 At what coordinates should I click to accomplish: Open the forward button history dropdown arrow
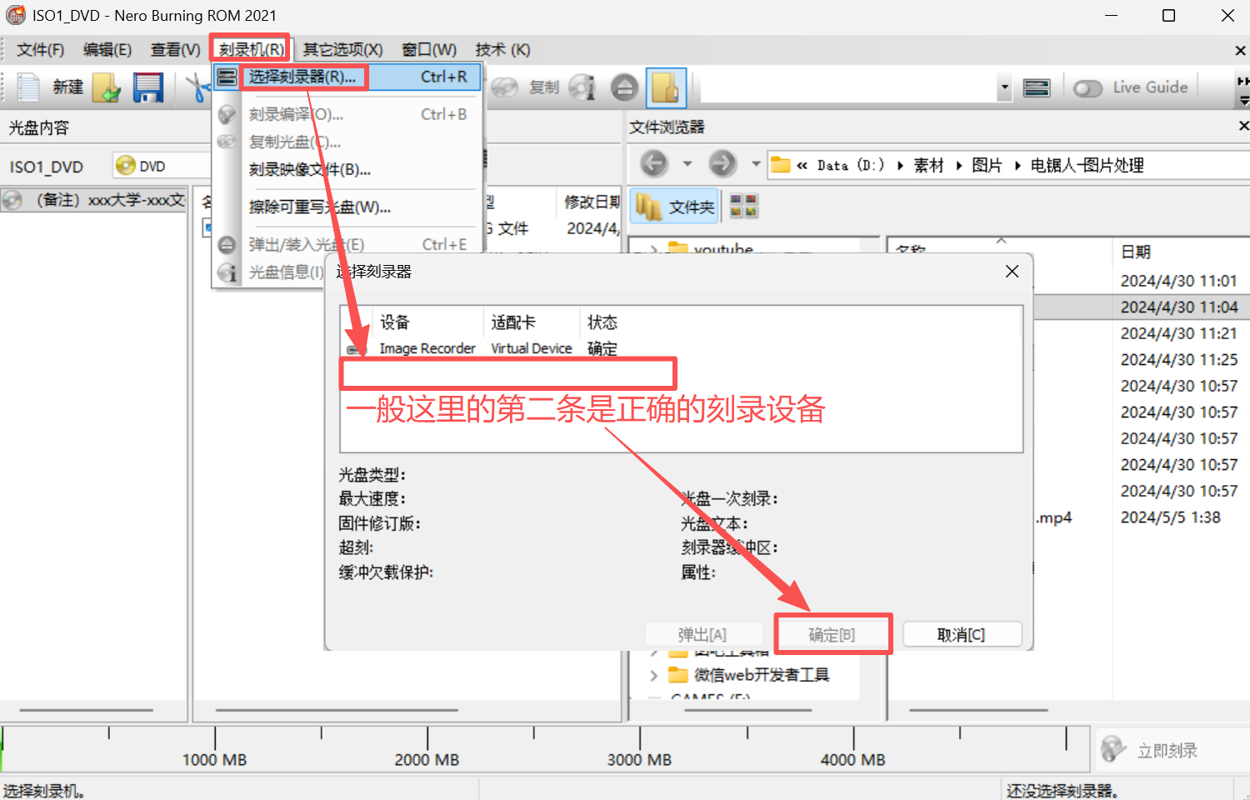pyautogui.click(x=754, y=164)
